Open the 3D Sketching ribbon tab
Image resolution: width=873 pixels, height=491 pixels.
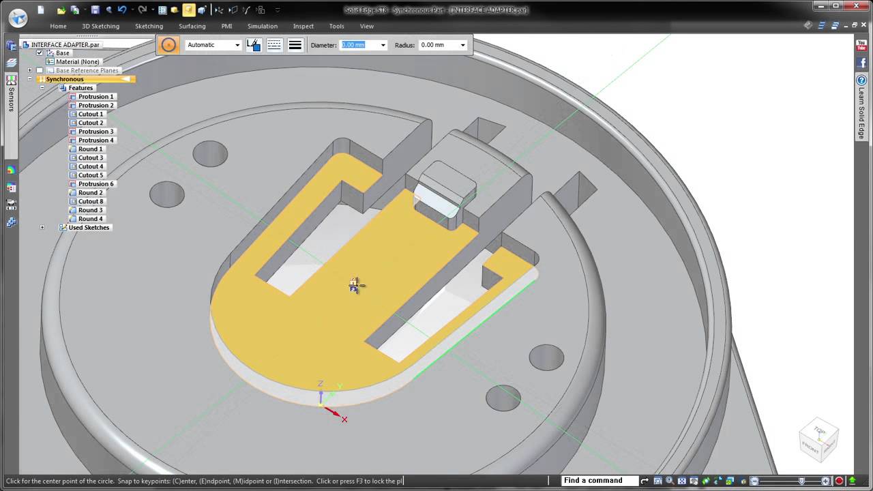100,26
